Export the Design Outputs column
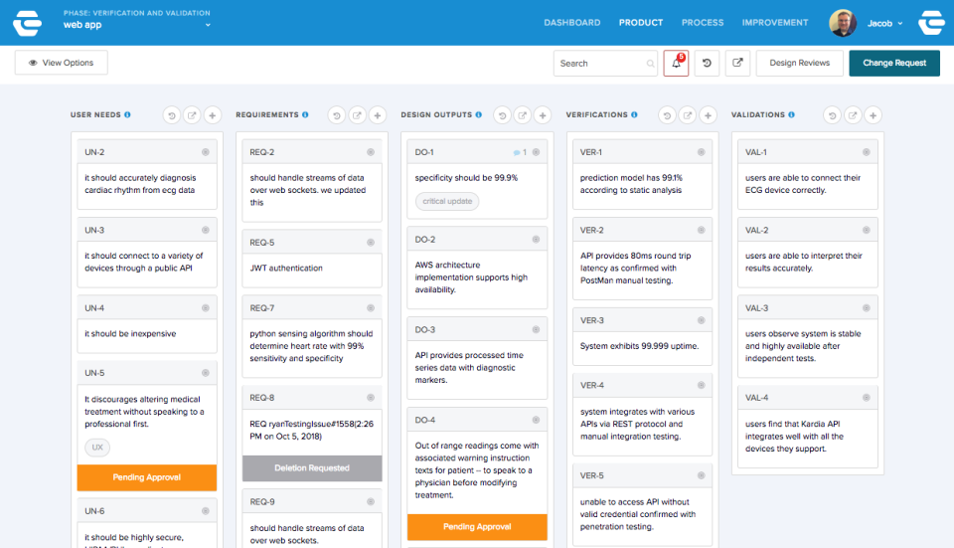The width and height of the screenshot is (954, 548). click(x=522, y=115)
